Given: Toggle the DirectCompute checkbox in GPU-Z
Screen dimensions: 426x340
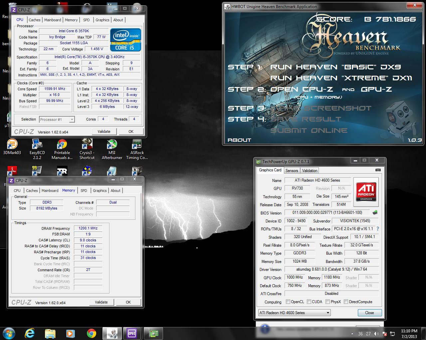Looking at the screenshot, I should click(x=346, y=302).
